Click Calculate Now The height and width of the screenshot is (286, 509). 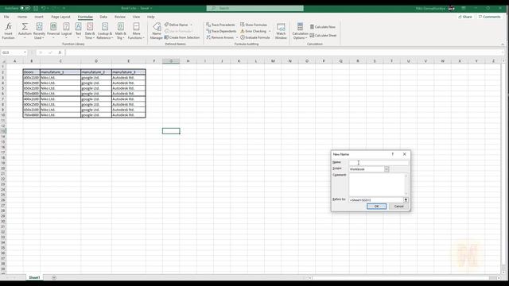pyautogui.click(x=323, y=27)
